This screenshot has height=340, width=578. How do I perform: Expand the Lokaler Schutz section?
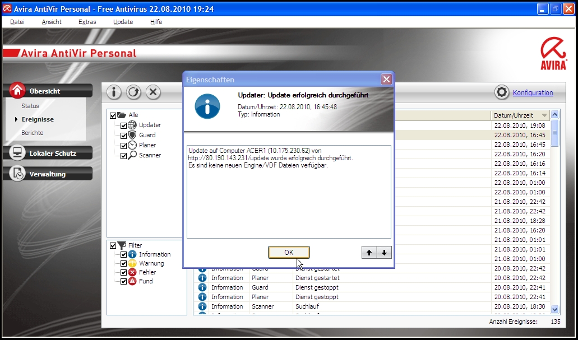[52, 153]
